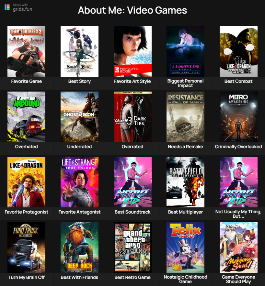This screenshot has height=286, width=265.
Task: Open the Euro Truck Simulator 2 cover
Action: click(x=27, y=247)
